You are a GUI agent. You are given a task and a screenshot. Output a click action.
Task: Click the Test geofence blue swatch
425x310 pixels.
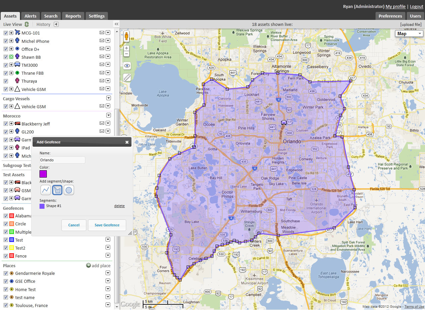click(x=11, y=240)
